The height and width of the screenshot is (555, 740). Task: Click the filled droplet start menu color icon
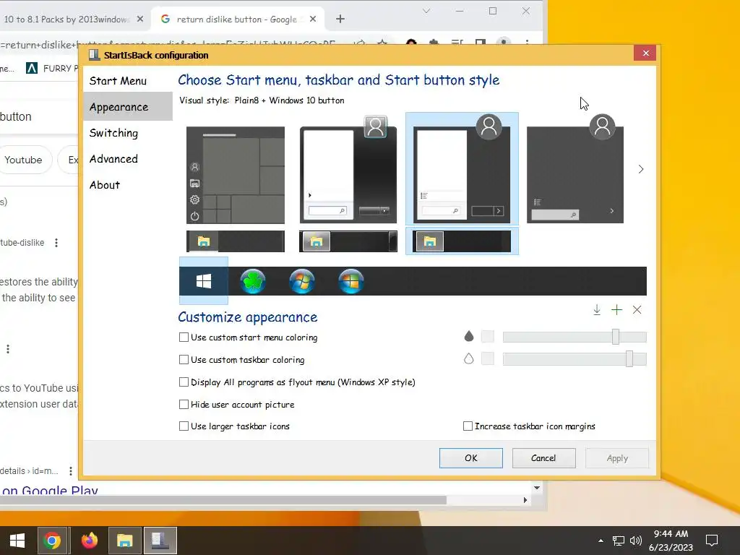coord(468,336)
